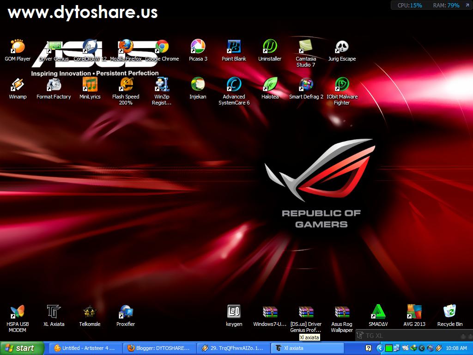Select the Uninstaller desktop icon
This screenshot has width=473, height=355.
point(270,50)
